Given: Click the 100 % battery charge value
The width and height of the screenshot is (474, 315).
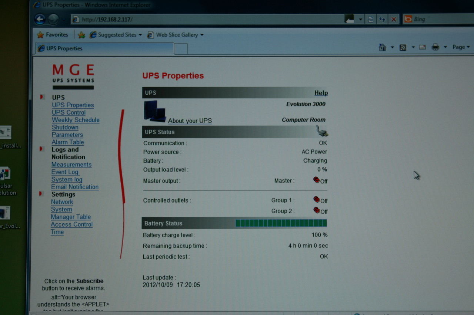Looking at the screenshot, I should 320,235.
